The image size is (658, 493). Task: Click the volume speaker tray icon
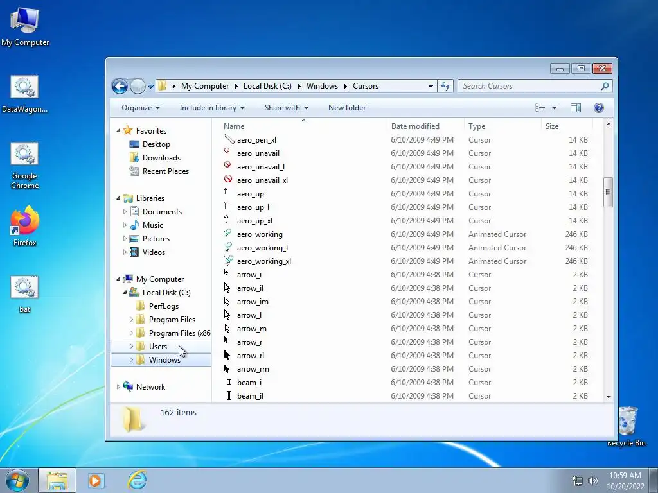coord(593,481)
